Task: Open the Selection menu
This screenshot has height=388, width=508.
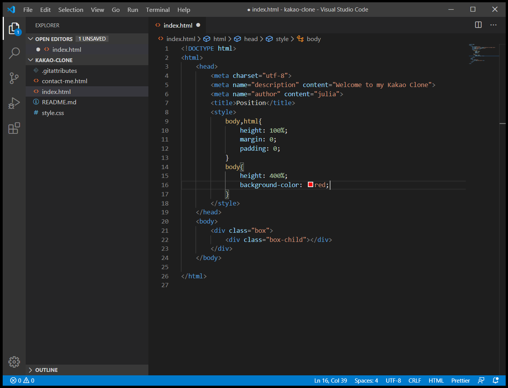Action: point(71,10)
